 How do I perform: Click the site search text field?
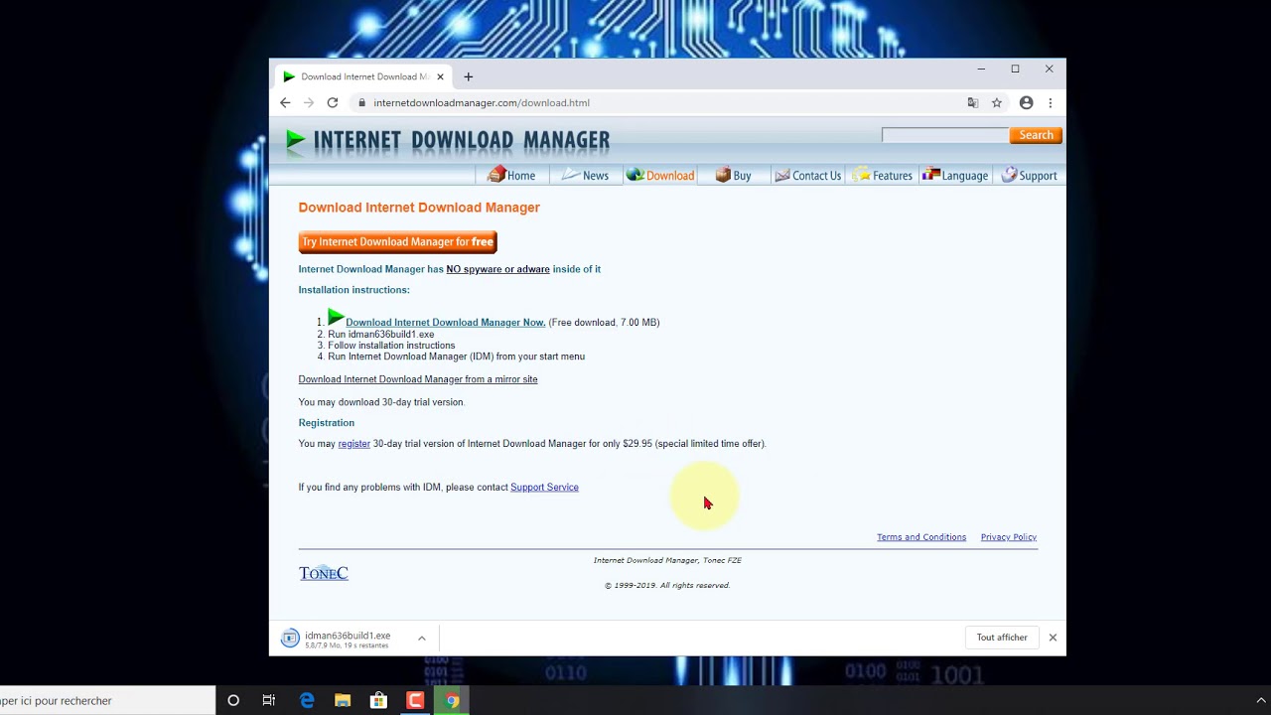[x=944, y=135]
